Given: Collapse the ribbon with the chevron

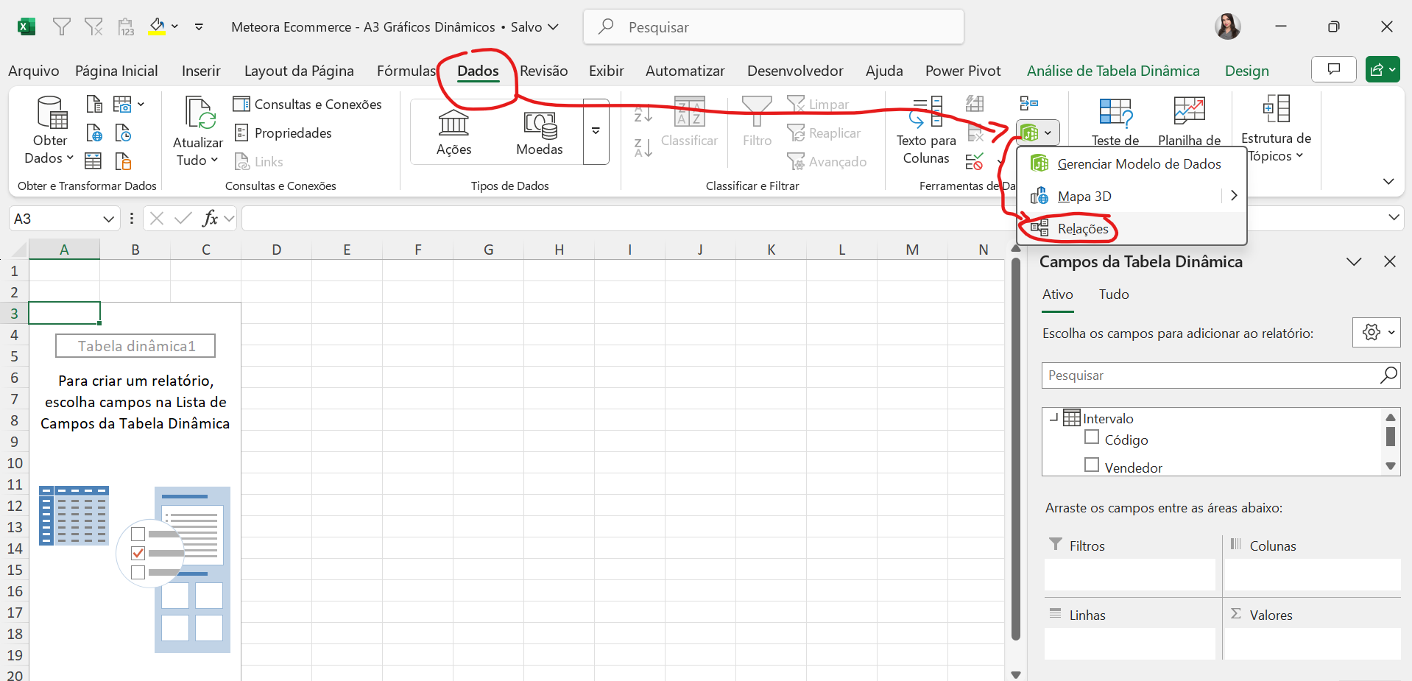Looking at the screenshot, I should pyautogui.click(x=1388, y=181).
